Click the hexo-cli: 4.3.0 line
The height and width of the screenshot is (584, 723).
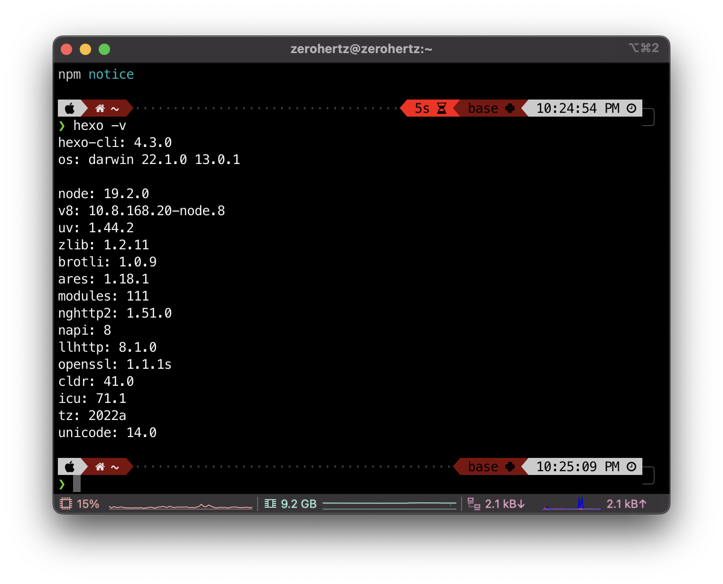pos(115,143)
